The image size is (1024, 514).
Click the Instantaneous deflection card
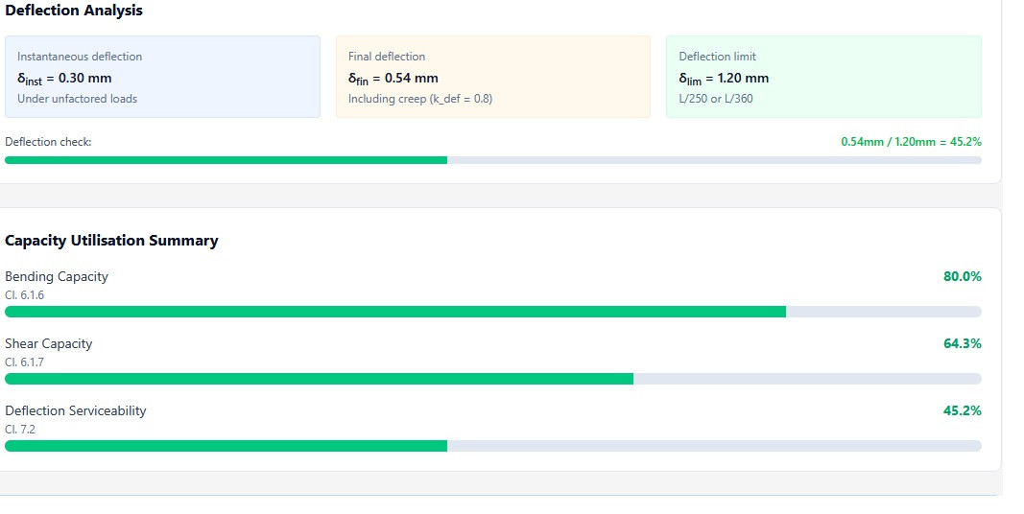coord(162,77)
